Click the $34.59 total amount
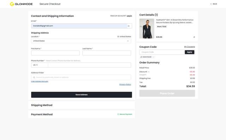 coord(191,86)
